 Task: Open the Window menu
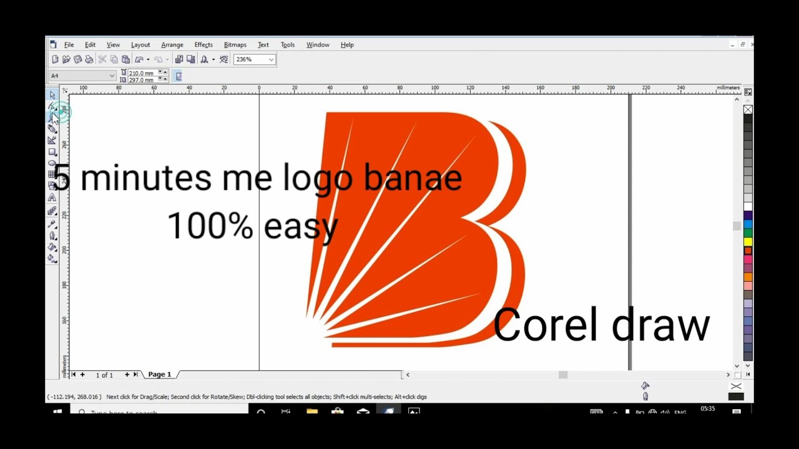pos(318,45)
